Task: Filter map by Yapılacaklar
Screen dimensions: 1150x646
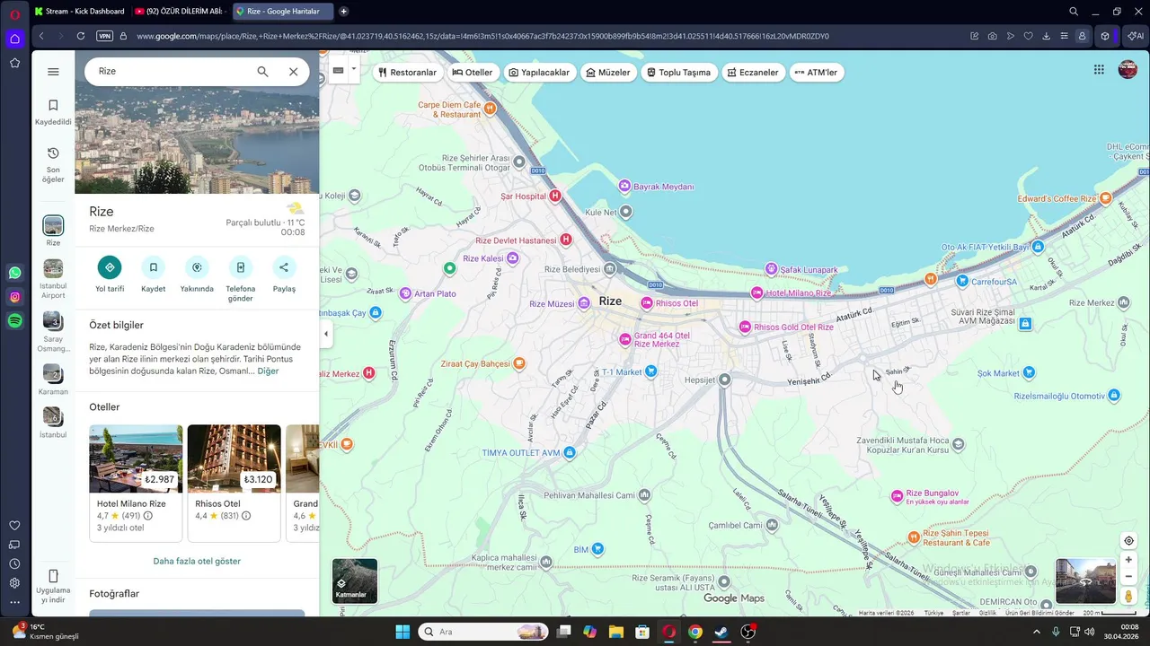Action: tap(539, 73)
